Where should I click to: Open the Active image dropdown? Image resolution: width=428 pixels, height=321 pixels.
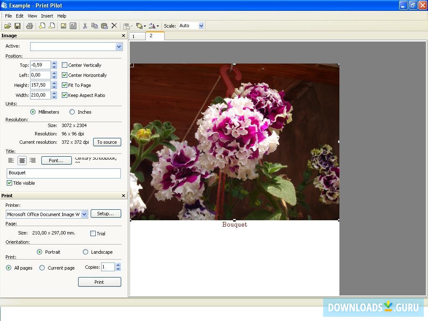tap(119, 46)
